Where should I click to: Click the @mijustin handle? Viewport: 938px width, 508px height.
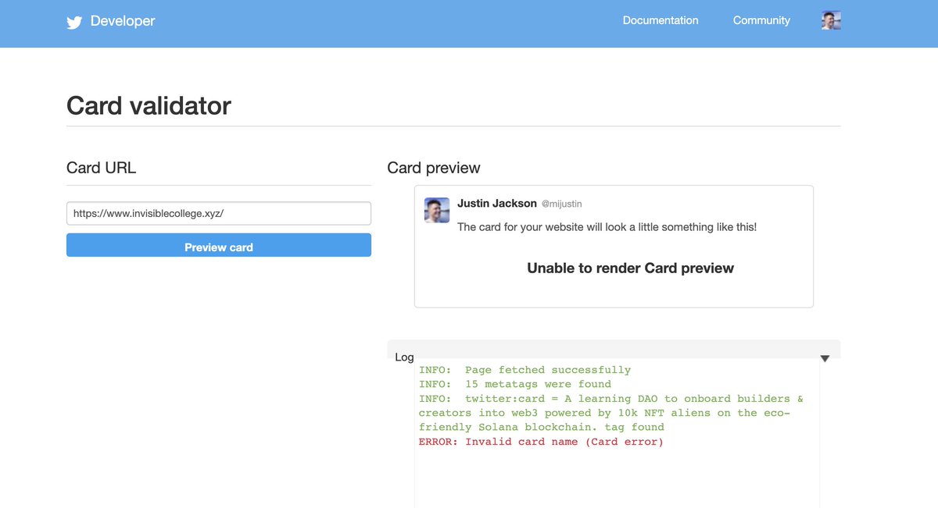(561, 204)
